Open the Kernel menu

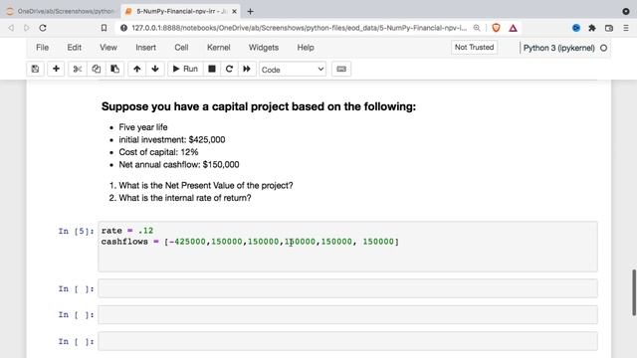pyautogui.click(x=219, y=48)
